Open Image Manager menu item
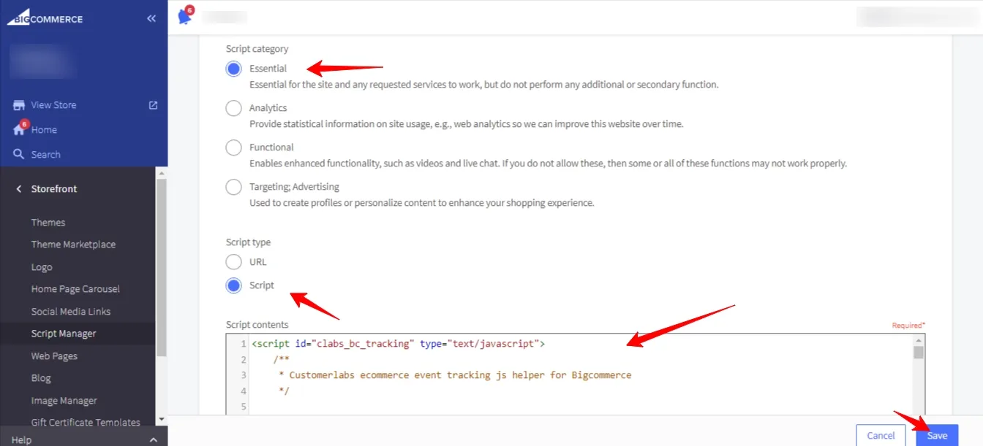Viewport: 983px width, 446px height. 64,401
